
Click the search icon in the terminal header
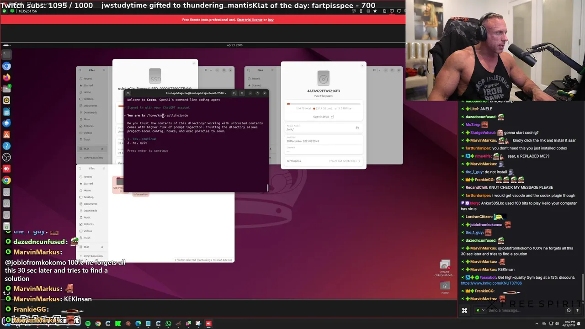[x=234, y=93]
